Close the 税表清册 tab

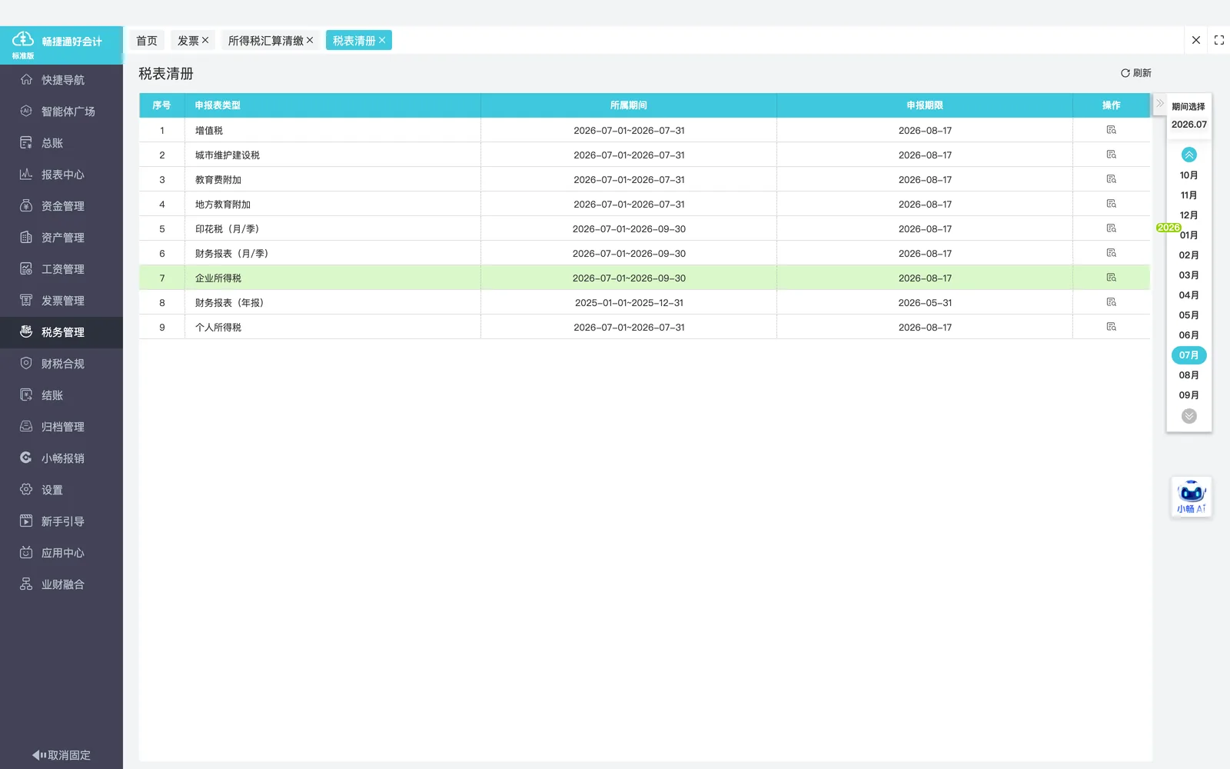click(382, 40)
